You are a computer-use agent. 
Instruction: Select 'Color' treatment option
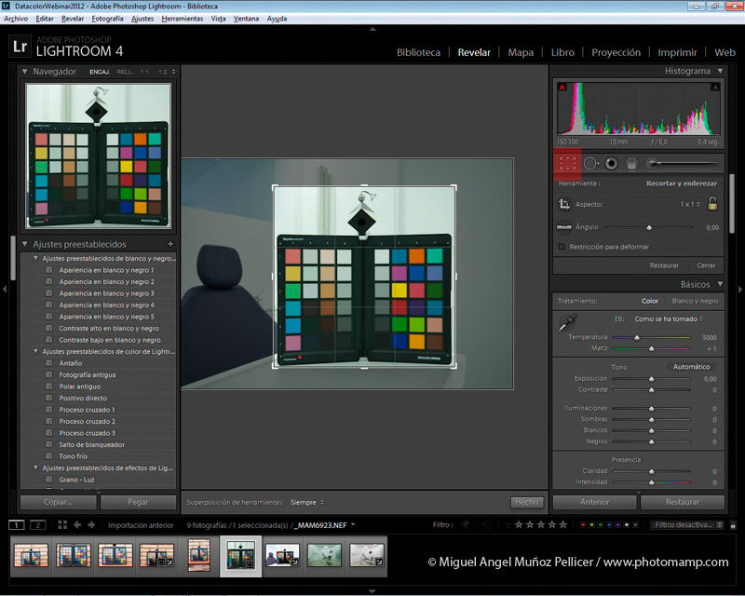point(649,301)
